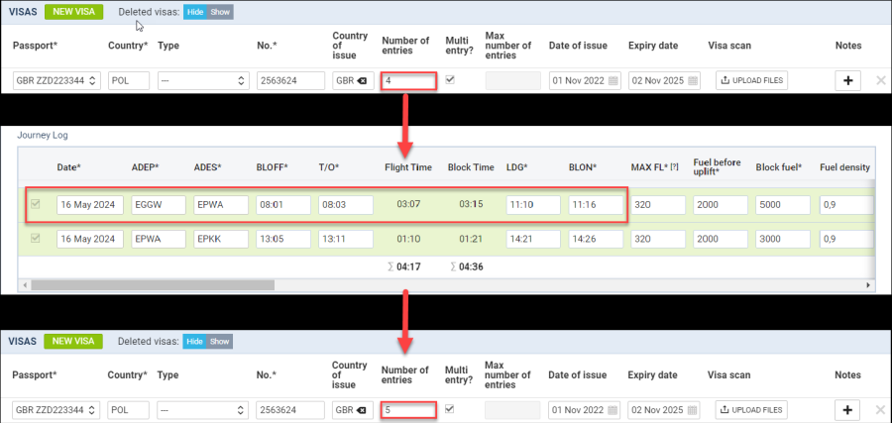Click total block time 04:36

point(470,266)
